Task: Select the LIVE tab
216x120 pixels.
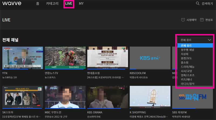Action: pos(69,4)
